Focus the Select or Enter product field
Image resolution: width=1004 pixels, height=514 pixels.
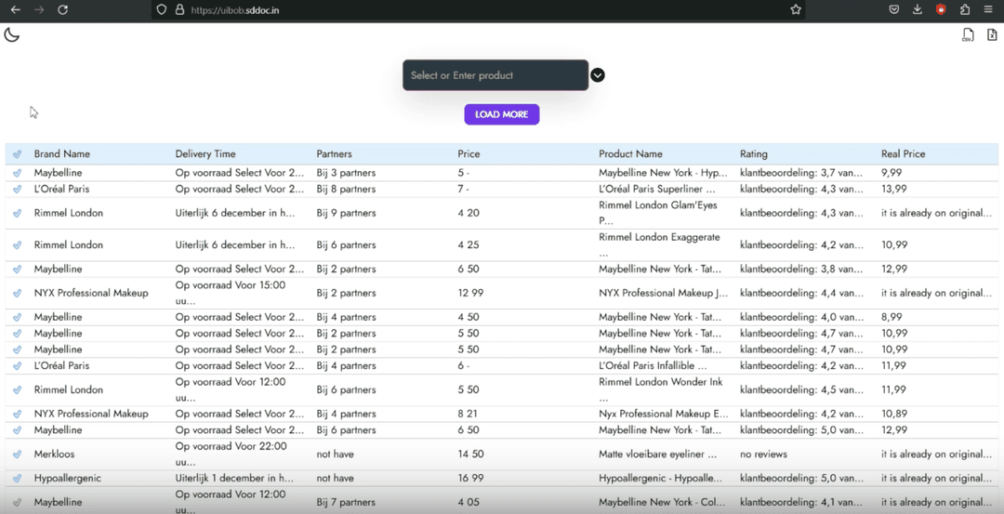tap(495, 75)
